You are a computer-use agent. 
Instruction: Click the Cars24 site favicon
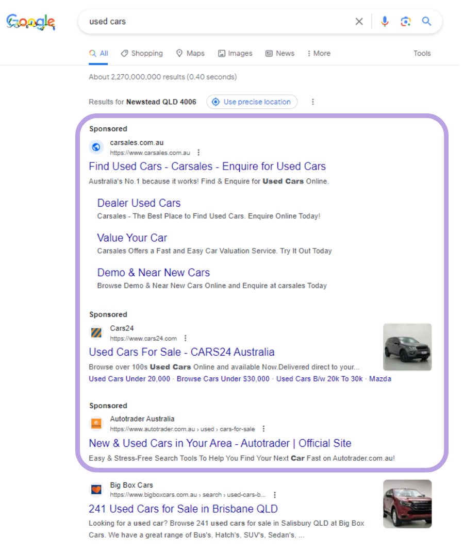click(x=96, y=332)
